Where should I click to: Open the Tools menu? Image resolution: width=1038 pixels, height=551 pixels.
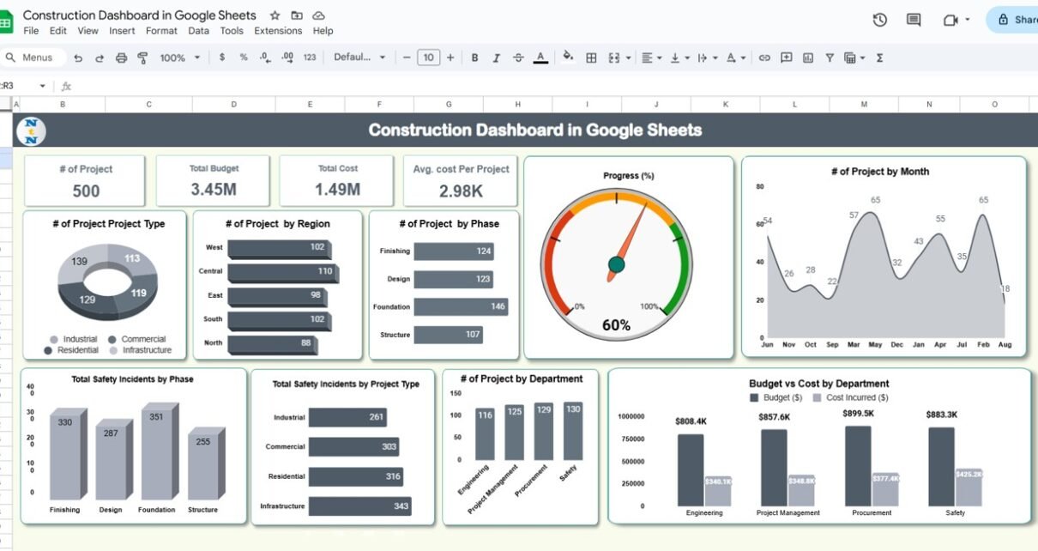click(232, 31)
